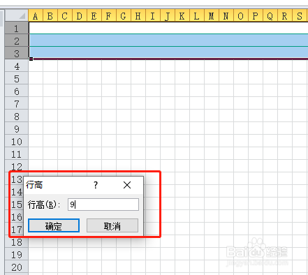Select column A header
308x275 pixels.
pyautogui.click(x=36, y=16)
